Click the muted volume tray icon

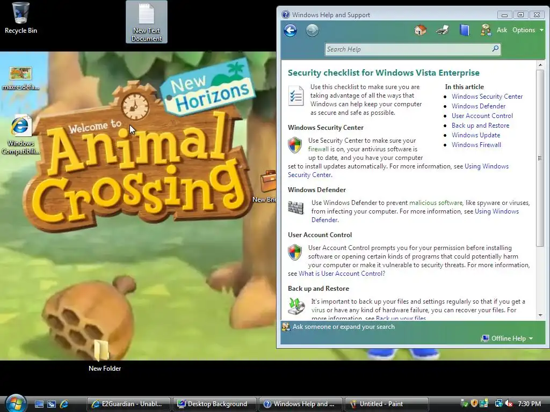[x=509, y=403]
